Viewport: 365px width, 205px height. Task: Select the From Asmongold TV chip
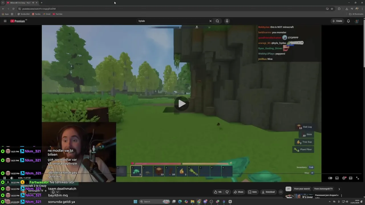pyautogui.click(x=323, y=189)
